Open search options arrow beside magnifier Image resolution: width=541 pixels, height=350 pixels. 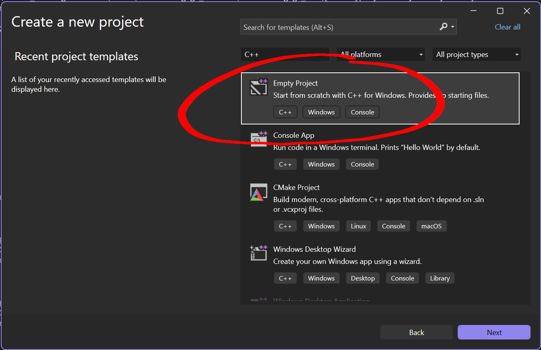click(452, 27)
